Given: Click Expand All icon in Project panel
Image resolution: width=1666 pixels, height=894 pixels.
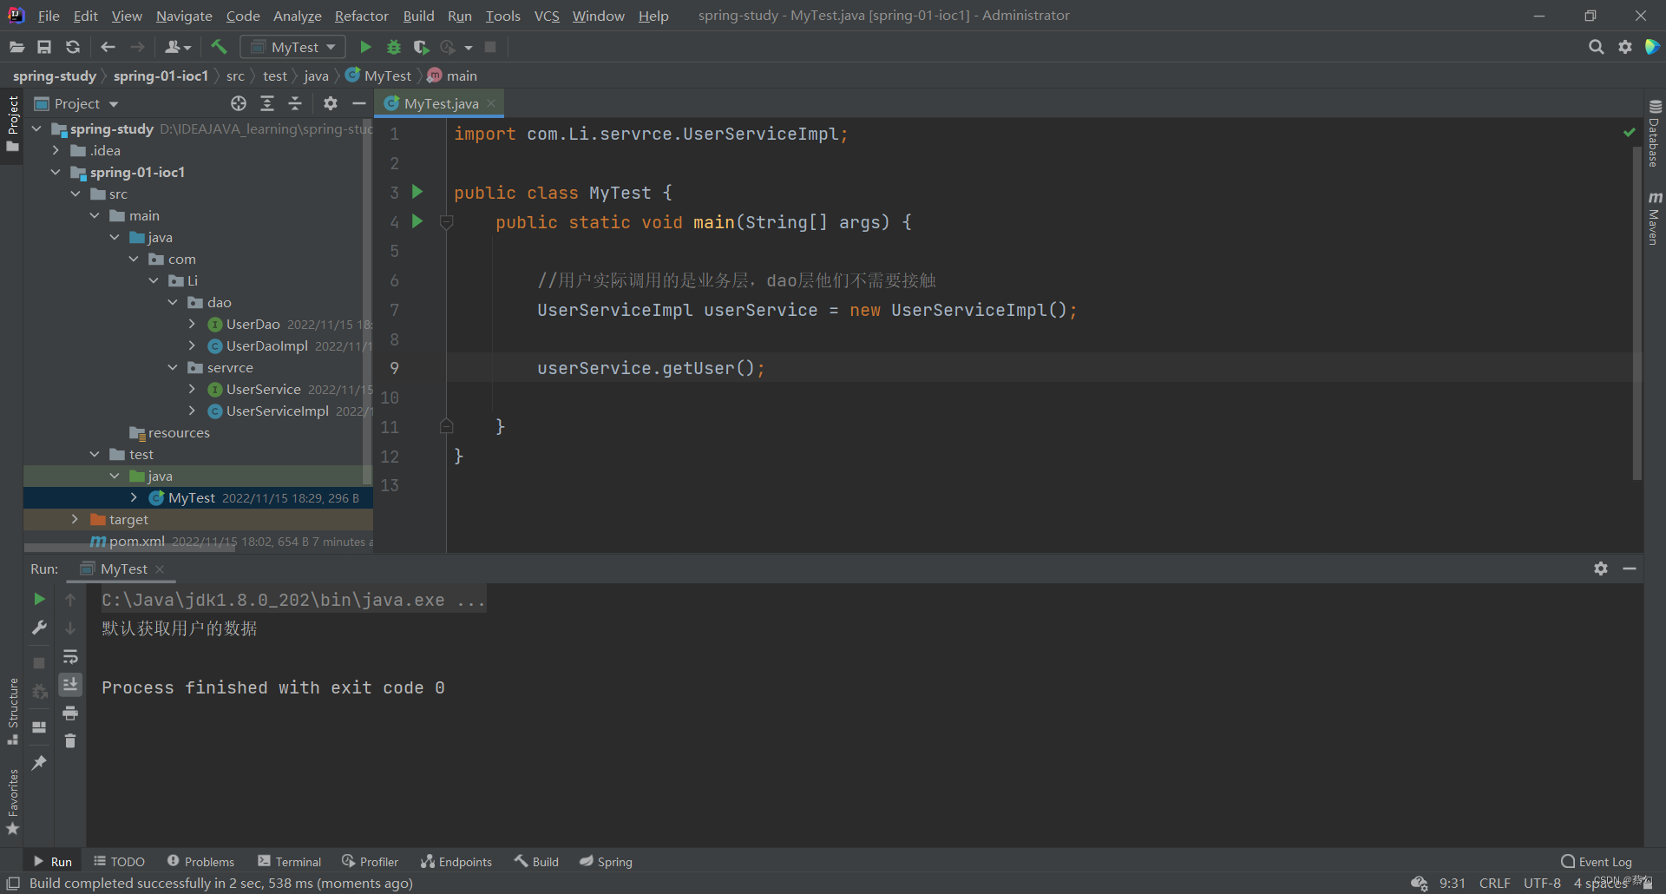Looking at the screenshot, I should pos(267,103).
